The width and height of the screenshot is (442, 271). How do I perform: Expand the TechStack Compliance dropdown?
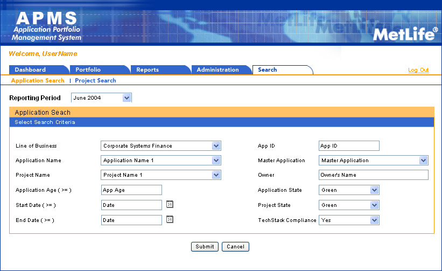349,220
